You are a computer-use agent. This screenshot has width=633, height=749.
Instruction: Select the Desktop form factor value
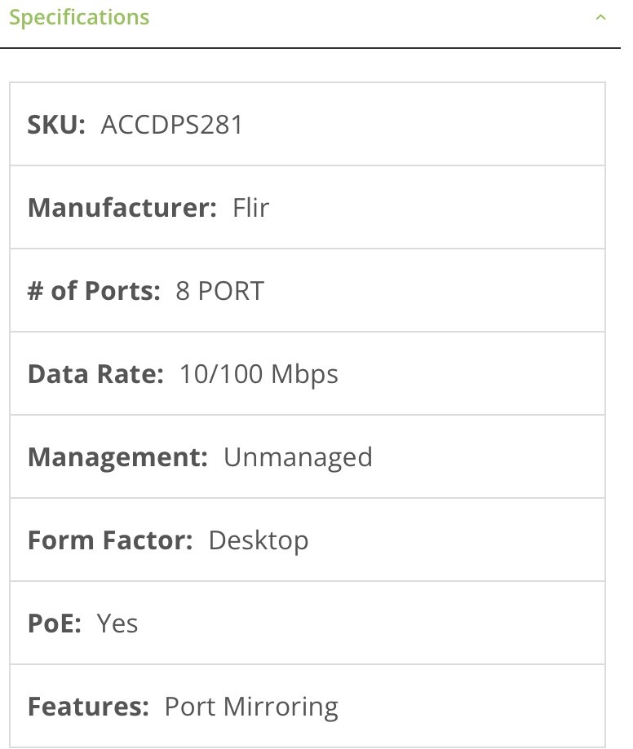pos(259,540)
